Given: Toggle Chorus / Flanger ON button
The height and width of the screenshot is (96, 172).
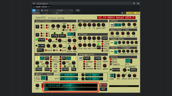Looking at the screenshot, I should (x=112, y=51).
